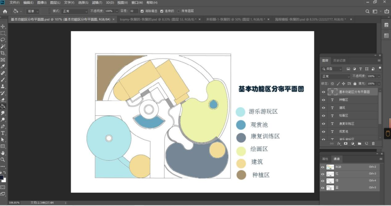This screenshot has width=391, height=206.
Task: Open the 模式 blend mode dropdown in options bar
Action: pos(75,11)
